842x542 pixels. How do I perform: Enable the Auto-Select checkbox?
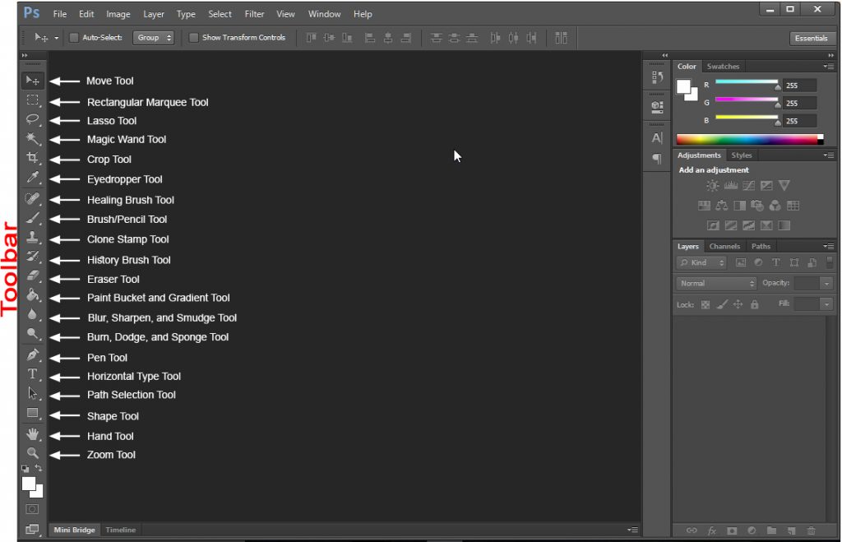pyautogui.click(x=72, y=37)
